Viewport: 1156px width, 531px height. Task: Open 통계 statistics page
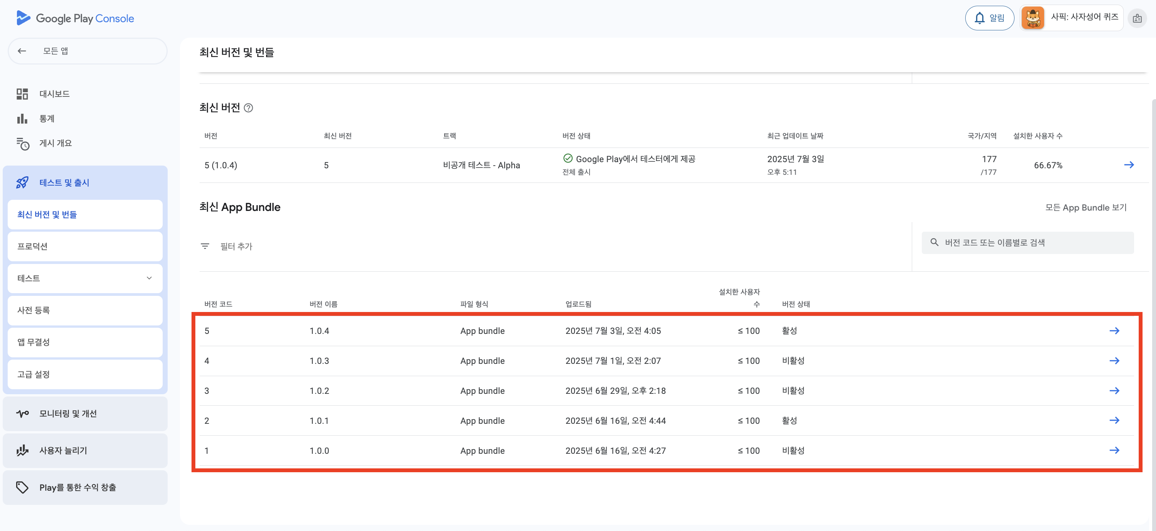47,118
